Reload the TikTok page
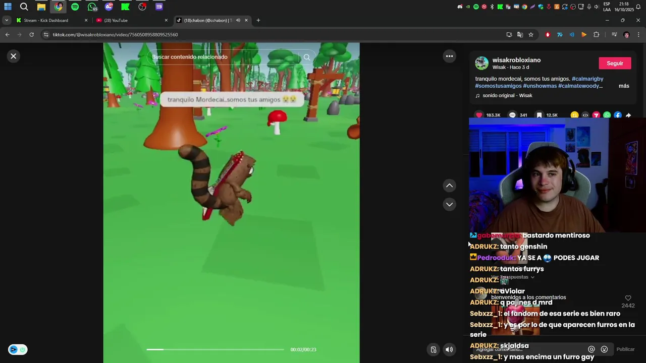This screenshot has height=363, width=646. pyautogui.click(x=31, y=35)
